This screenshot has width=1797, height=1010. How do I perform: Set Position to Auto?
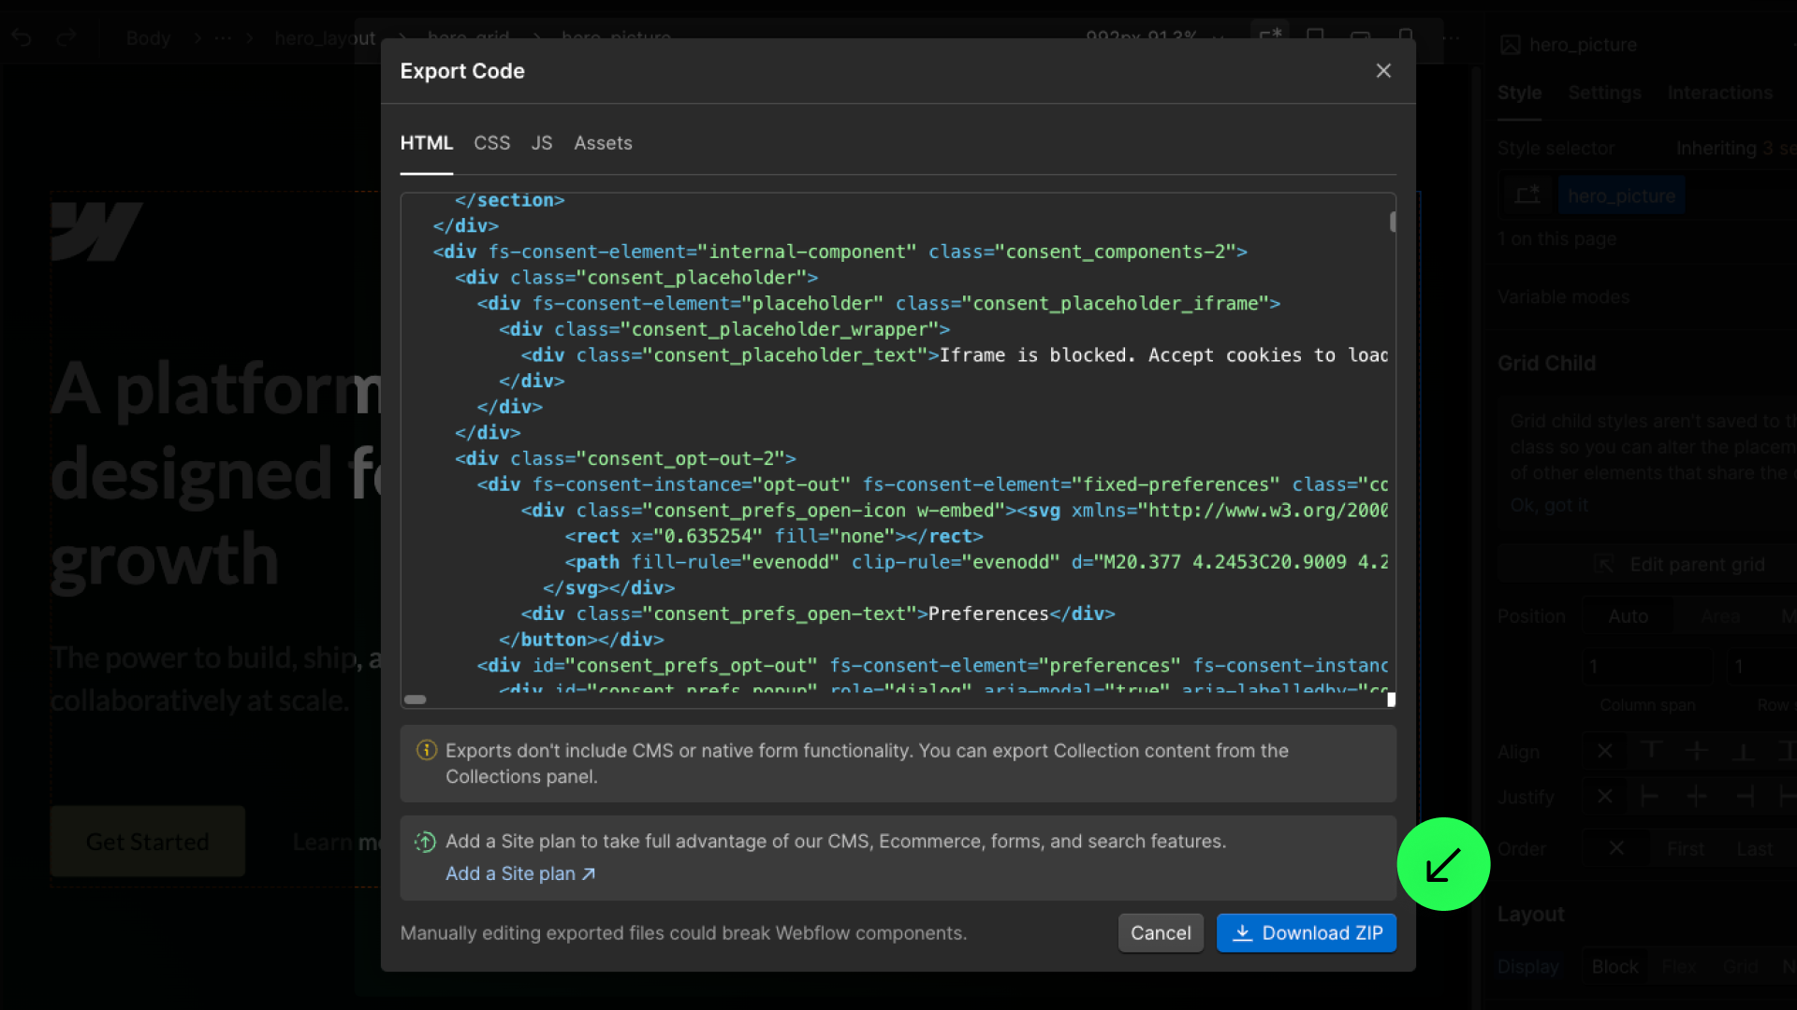click(1628, 616)
